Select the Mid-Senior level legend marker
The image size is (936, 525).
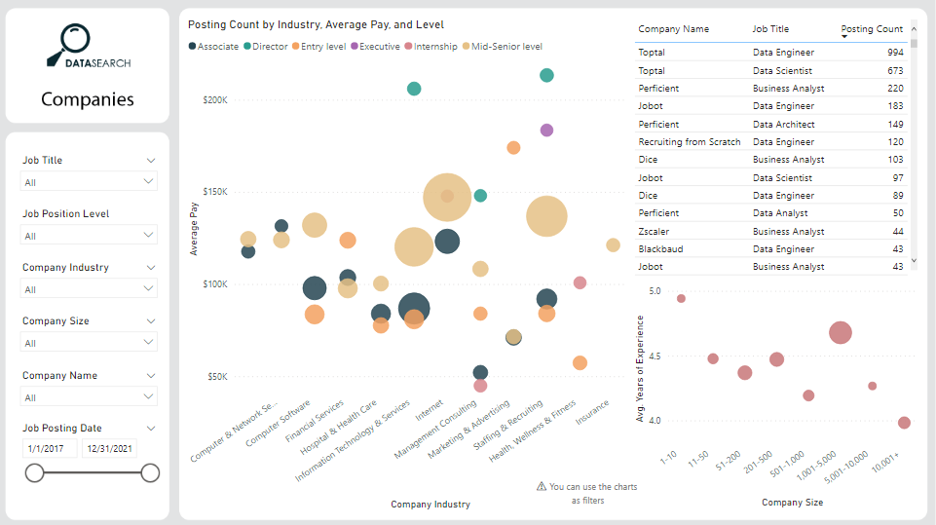pyautogui.click(x=466, y=47)
